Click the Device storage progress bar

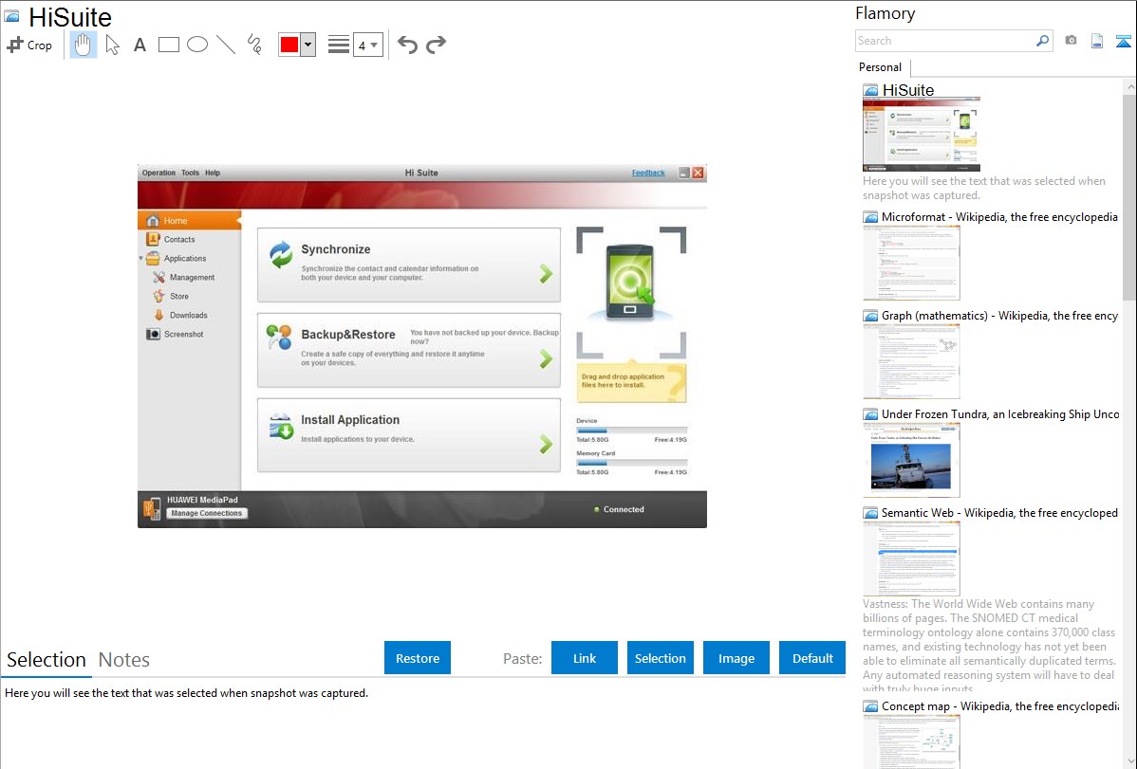(631, 430)
